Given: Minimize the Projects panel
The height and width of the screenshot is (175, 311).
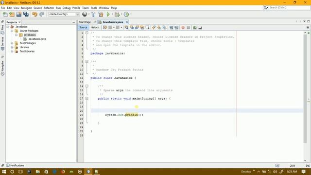Looking at the screenshot, I should pyautogui.click(x=74, y=22).
